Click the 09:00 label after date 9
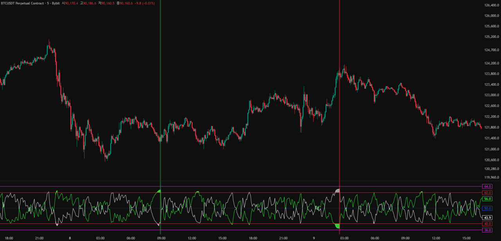501x241 pixels. tap(405, 238)
